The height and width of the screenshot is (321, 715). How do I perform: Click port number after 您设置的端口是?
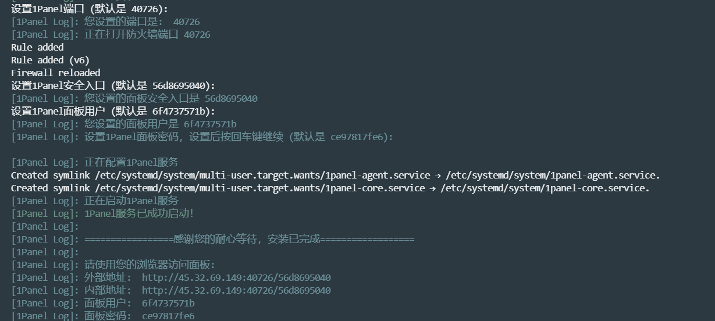186,22
